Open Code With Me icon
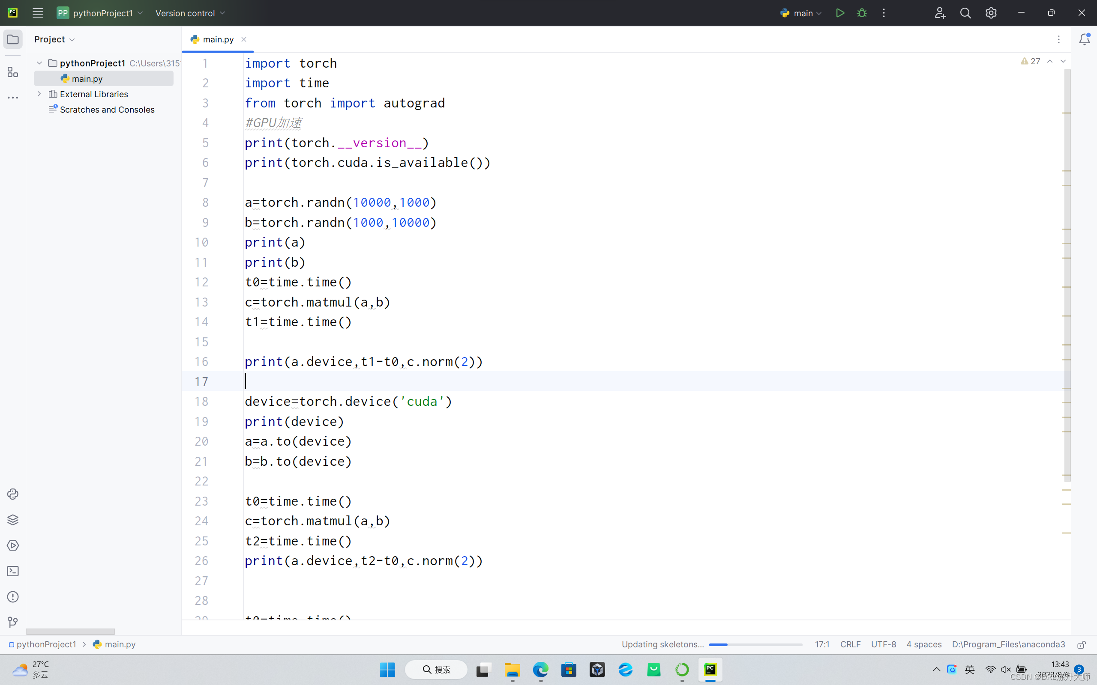1097x685 pixels. [x=940, y=13]
